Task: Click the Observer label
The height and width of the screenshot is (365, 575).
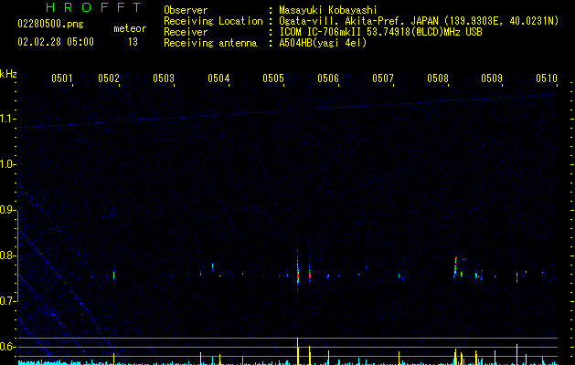Action: point(186,10)
